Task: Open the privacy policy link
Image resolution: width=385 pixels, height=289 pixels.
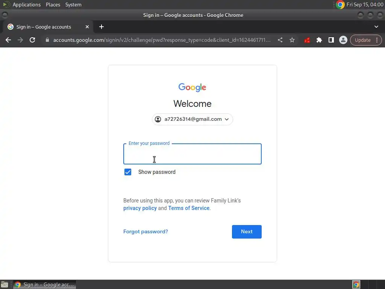Action: (140, 208)
